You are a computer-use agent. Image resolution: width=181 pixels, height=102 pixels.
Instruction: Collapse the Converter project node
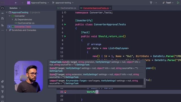pyautogui.click(x=10, y=16)
